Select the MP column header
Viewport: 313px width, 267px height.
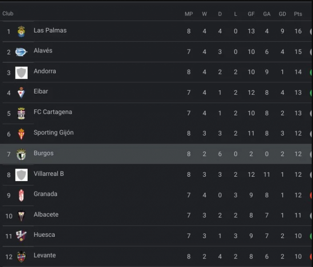coord(189,14)
